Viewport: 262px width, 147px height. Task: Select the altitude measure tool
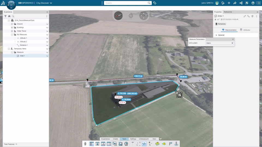(x=133, y=144)
